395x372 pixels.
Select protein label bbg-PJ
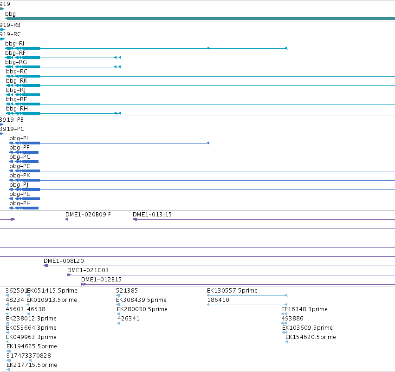pos(19,185)
